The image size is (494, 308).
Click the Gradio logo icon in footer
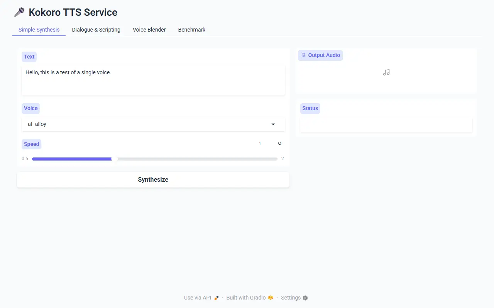271,298
